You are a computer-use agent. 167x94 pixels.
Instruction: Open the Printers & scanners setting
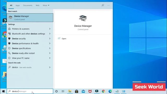point(30,29)
